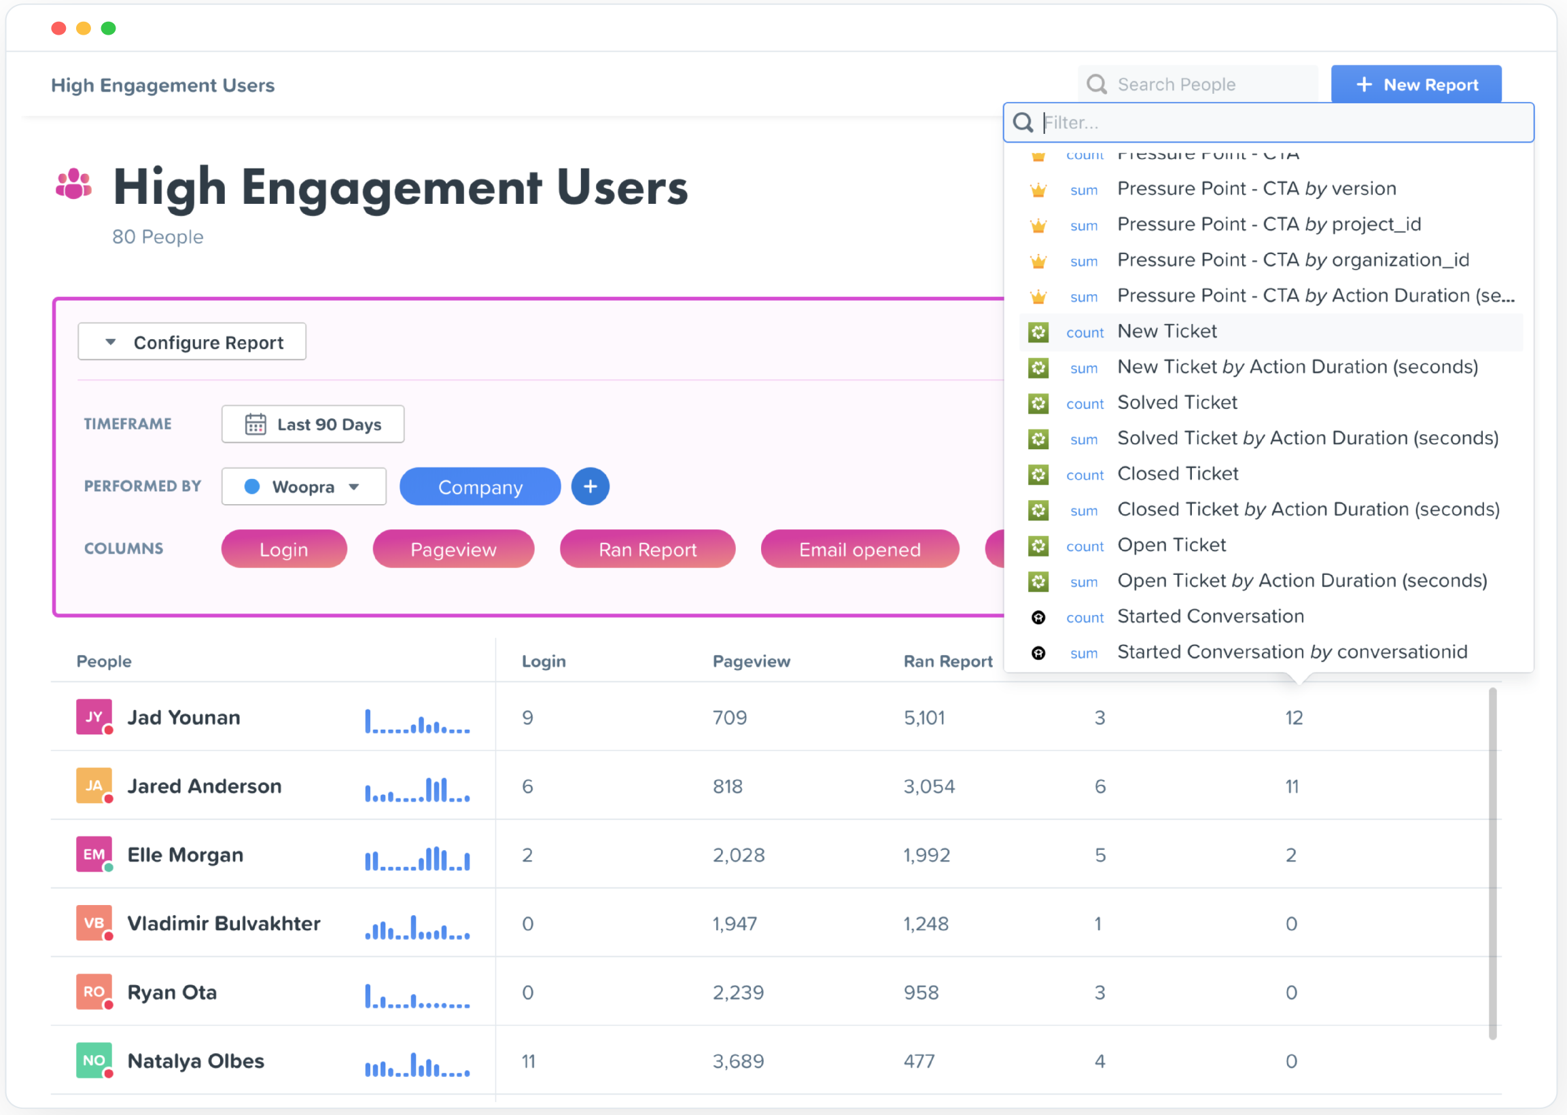1567x1115 pixels.
Task: Click Ryan Ota RO avatar
Action: (94, 991)
